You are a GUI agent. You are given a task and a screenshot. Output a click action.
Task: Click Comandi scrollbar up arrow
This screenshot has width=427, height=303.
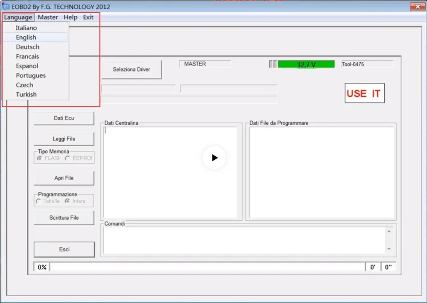pyautogui.click(x=389, y=231)
